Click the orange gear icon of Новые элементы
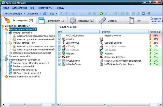 point(6,77)
